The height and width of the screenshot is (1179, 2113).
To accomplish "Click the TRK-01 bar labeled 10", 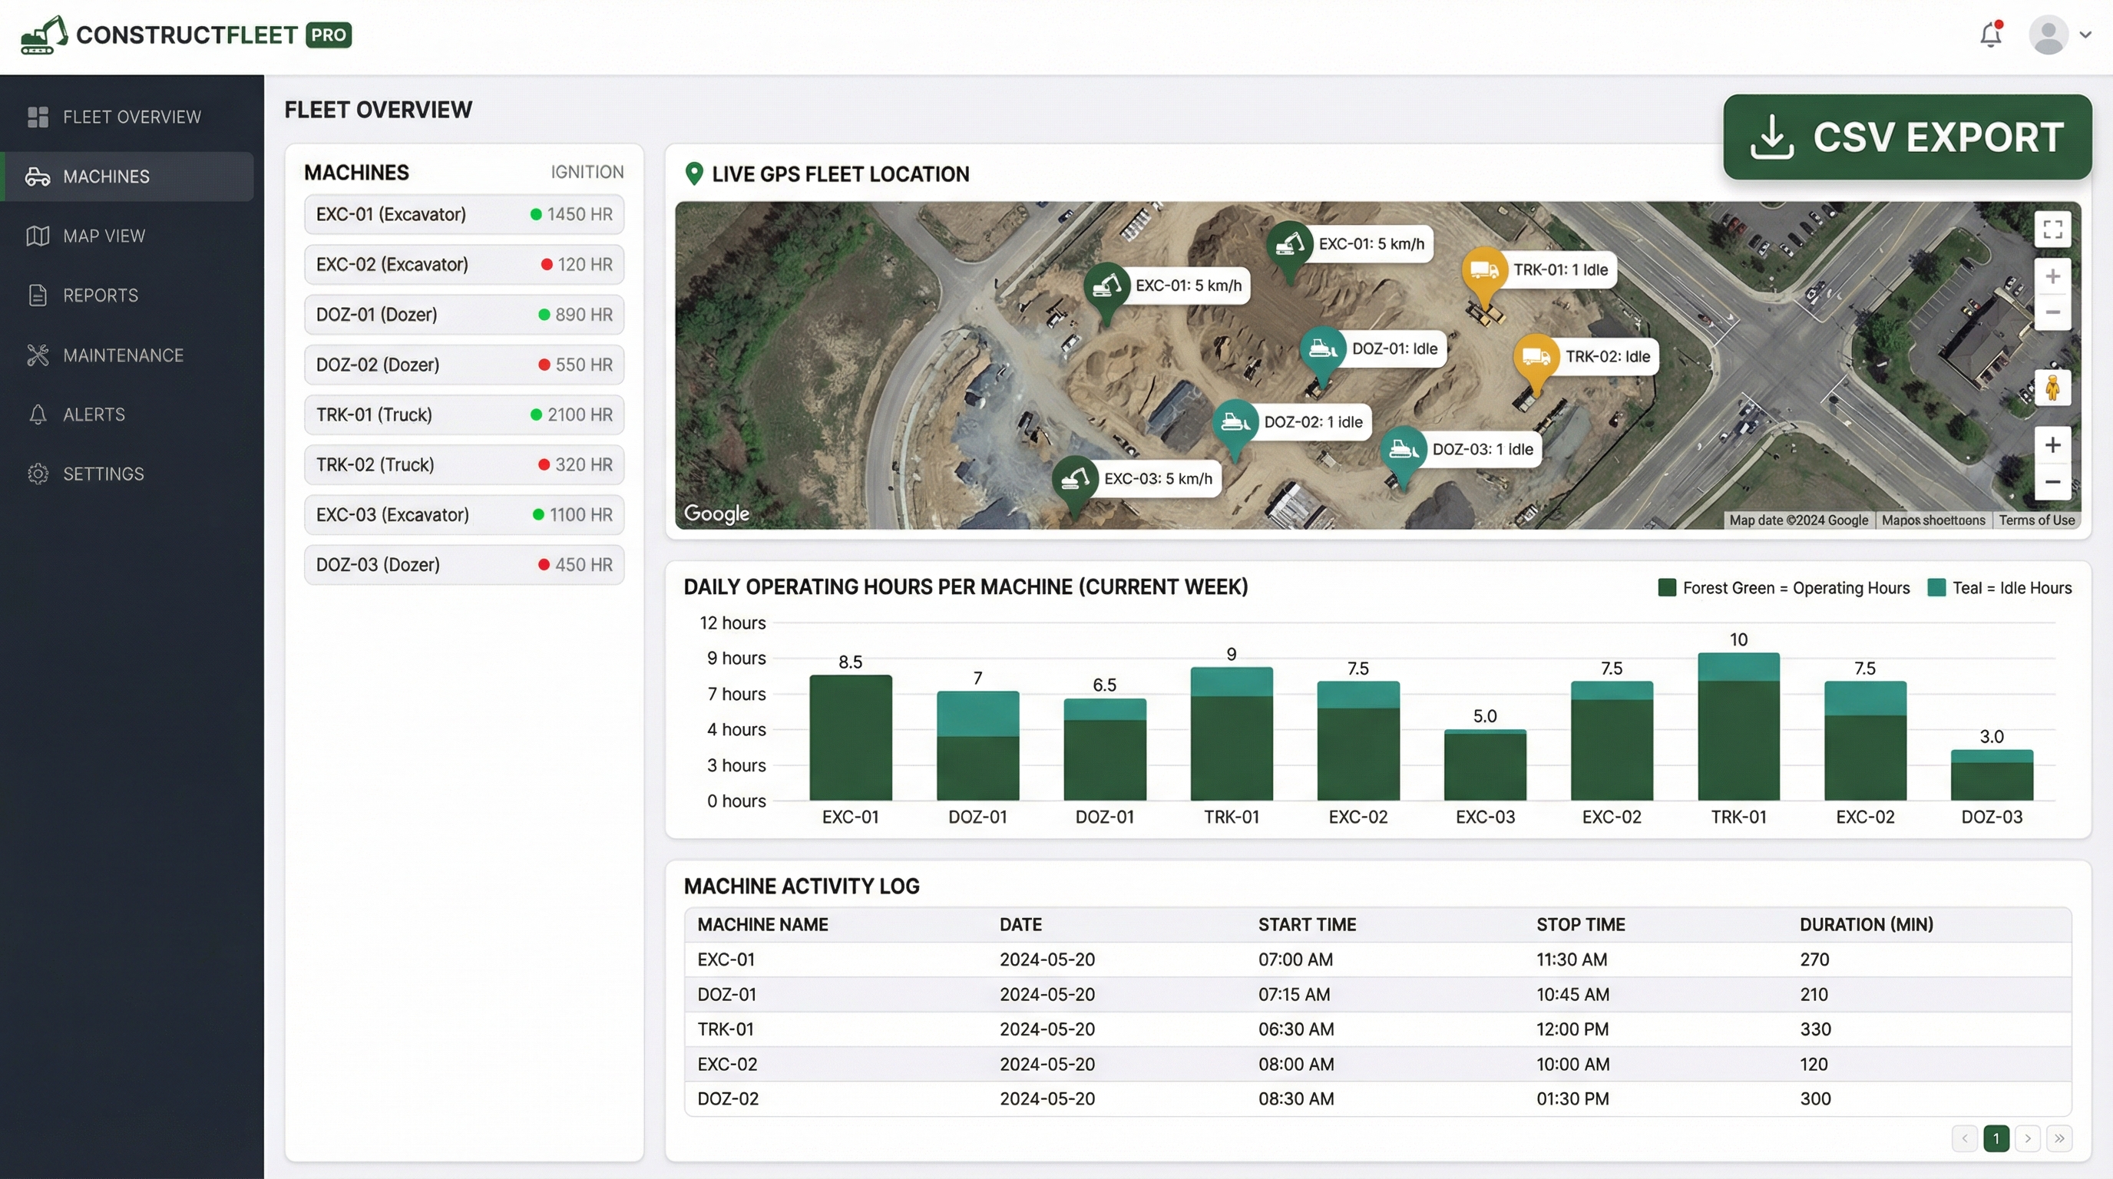I will click(1738, 726).
